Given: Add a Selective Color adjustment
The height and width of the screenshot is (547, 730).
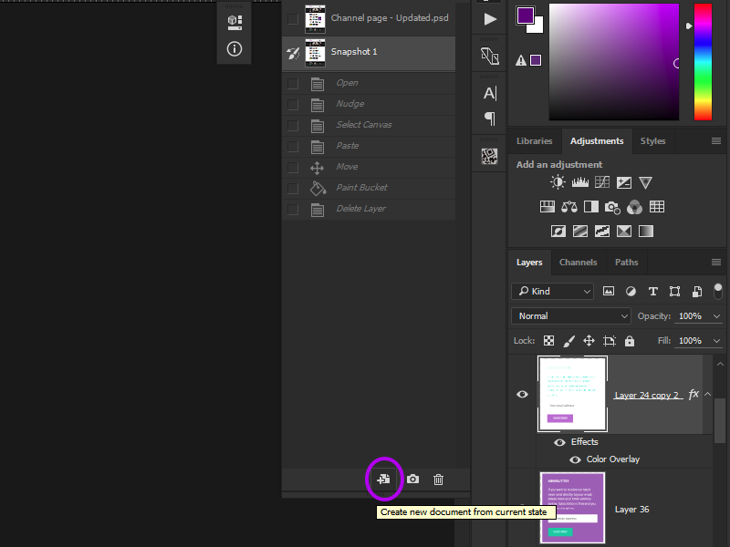Looking at the screenshot, I should point(624,232).
